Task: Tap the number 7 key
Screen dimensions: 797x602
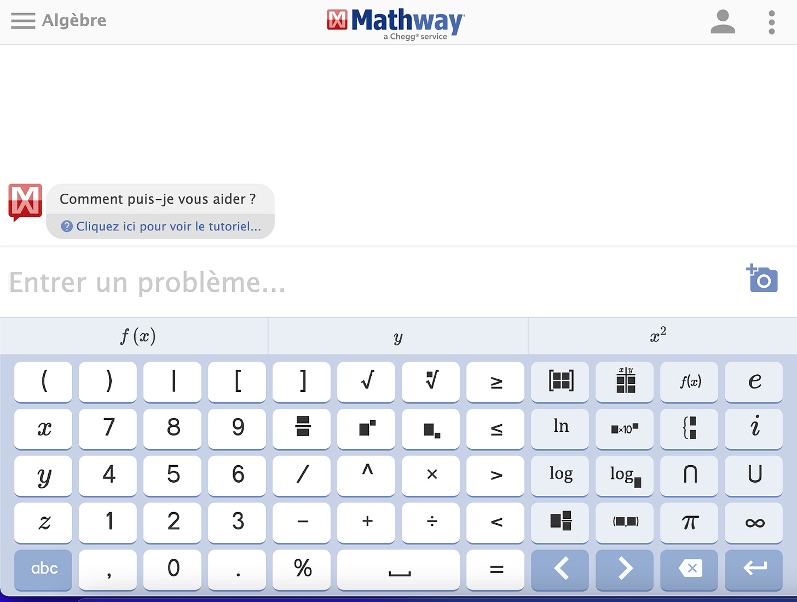Action: click(x=108, y=429)
